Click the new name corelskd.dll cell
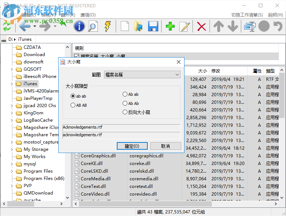Viewport: 286px width, 216px height. 142,171
